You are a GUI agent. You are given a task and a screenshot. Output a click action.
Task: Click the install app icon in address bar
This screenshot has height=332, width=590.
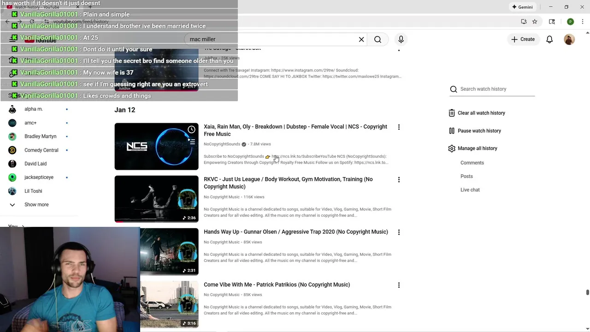524,21
